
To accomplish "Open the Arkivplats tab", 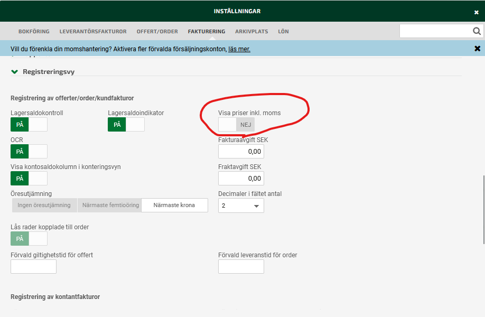I will [251, 32].
